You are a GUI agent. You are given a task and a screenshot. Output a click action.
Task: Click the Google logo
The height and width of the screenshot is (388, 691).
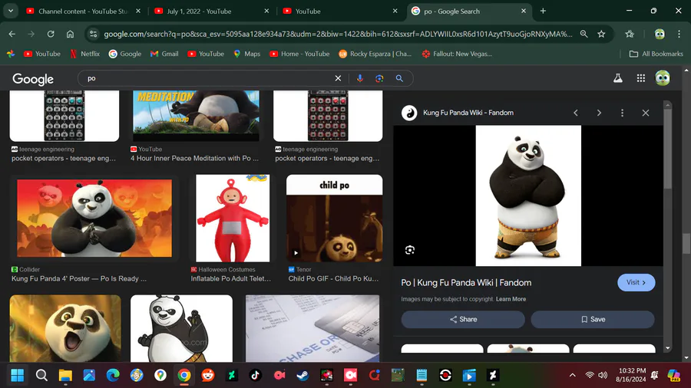33,79
